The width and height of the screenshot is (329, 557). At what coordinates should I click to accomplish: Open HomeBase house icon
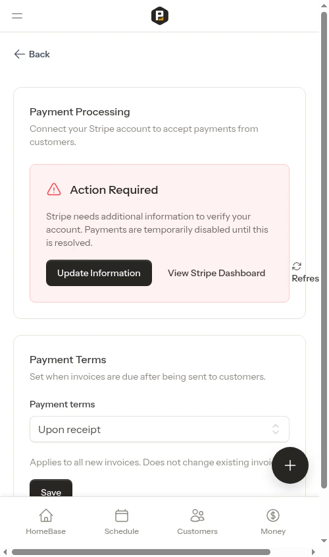click(x=46, y=515)
